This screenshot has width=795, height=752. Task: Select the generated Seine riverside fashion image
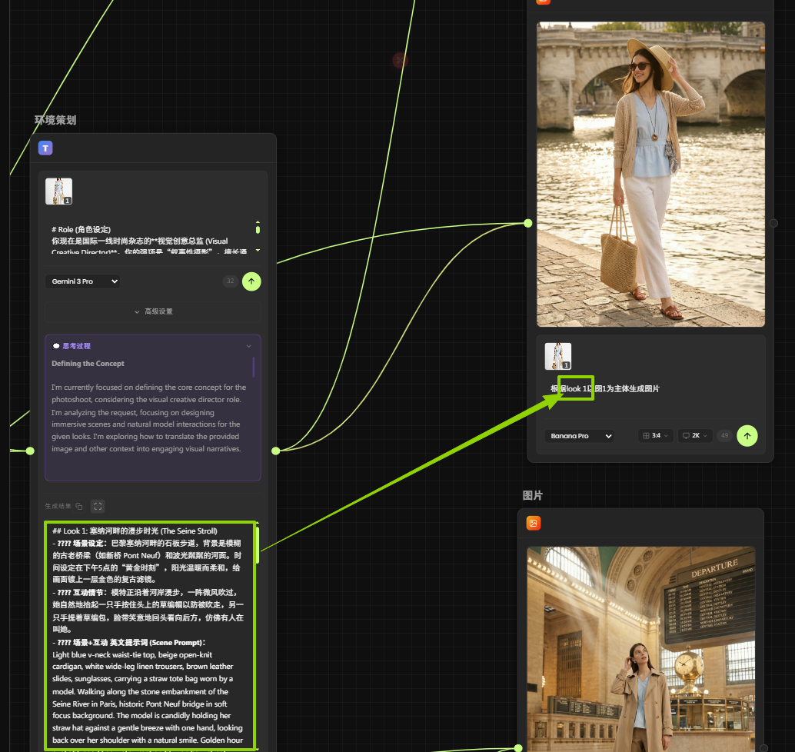point(650,174)
